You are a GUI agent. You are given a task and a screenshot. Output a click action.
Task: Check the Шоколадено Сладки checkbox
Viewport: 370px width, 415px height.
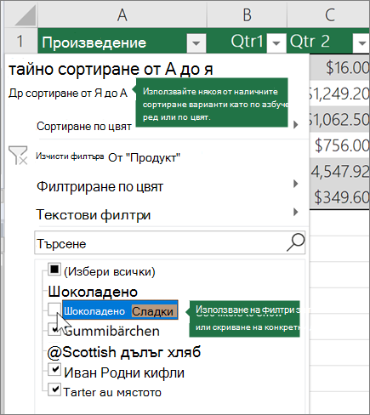(54, 310)
